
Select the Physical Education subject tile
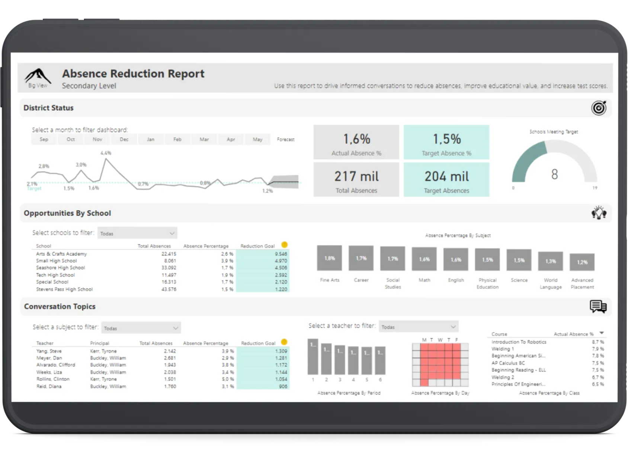(488, 260)
